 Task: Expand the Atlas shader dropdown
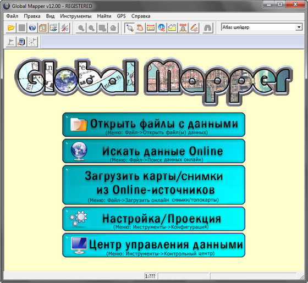pyautogui.click(x=299, y=27)
